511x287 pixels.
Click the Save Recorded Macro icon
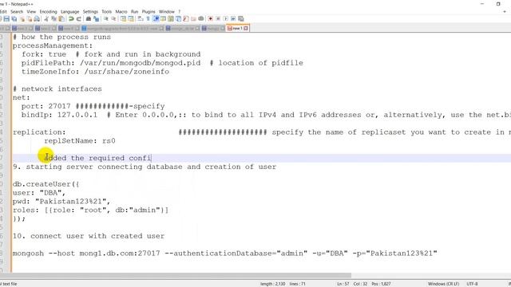pyautogui.click(x=241, y=19)
